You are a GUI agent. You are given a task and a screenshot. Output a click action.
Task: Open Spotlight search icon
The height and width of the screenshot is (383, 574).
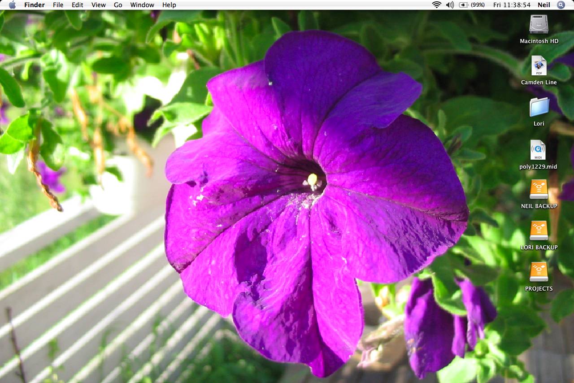(561, 5)
